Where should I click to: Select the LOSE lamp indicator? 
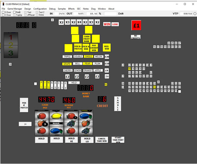[x=115, y=24]
